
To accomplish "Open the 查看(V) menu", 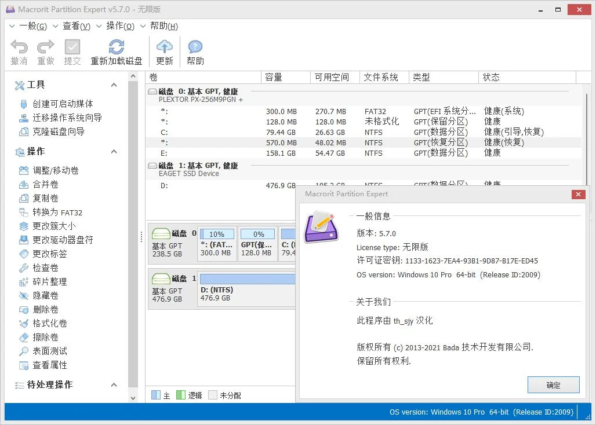I will pos(76,26).
